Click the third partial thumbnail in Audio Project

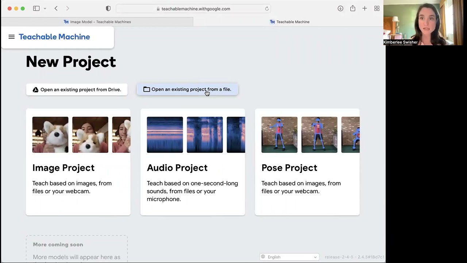tap(236, 135)
